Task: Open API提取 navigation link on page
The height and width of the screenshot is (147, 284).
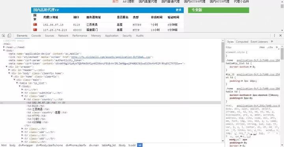Action: (x=129, y=2)
